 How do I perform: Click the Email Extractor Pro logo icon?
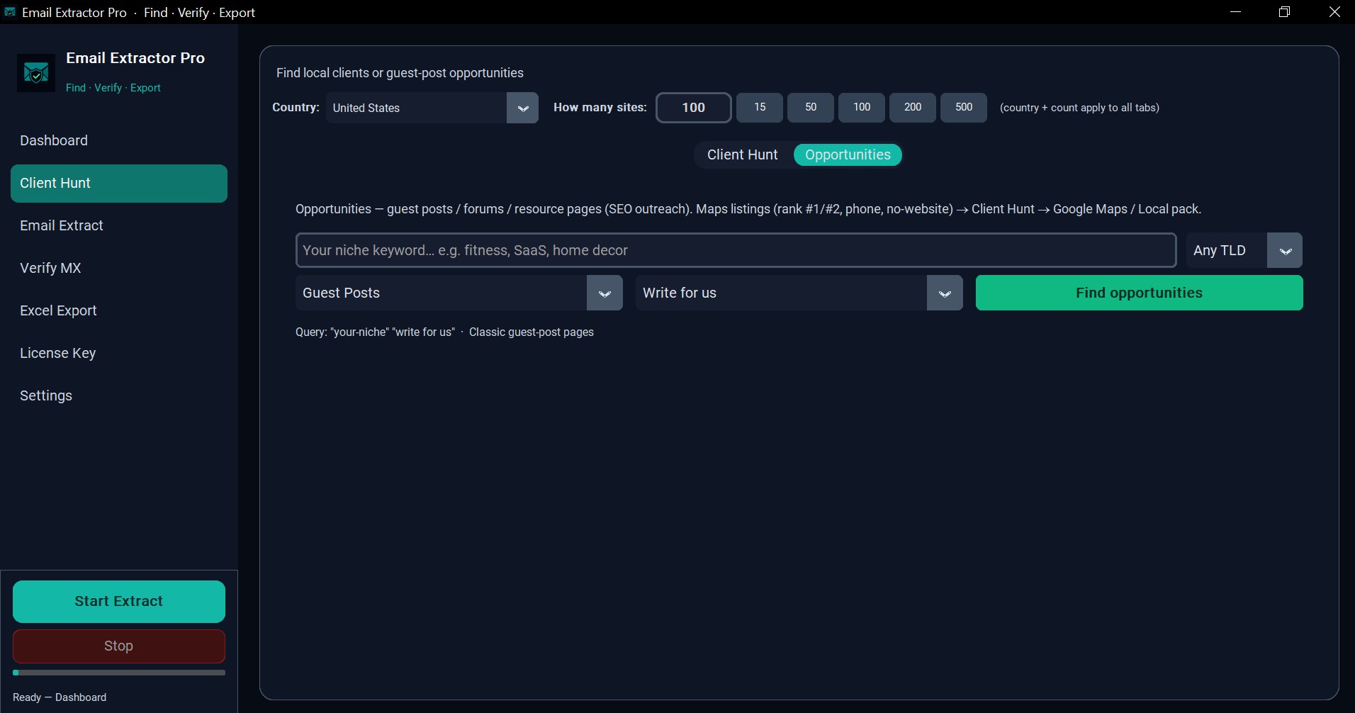click(36, 72)
